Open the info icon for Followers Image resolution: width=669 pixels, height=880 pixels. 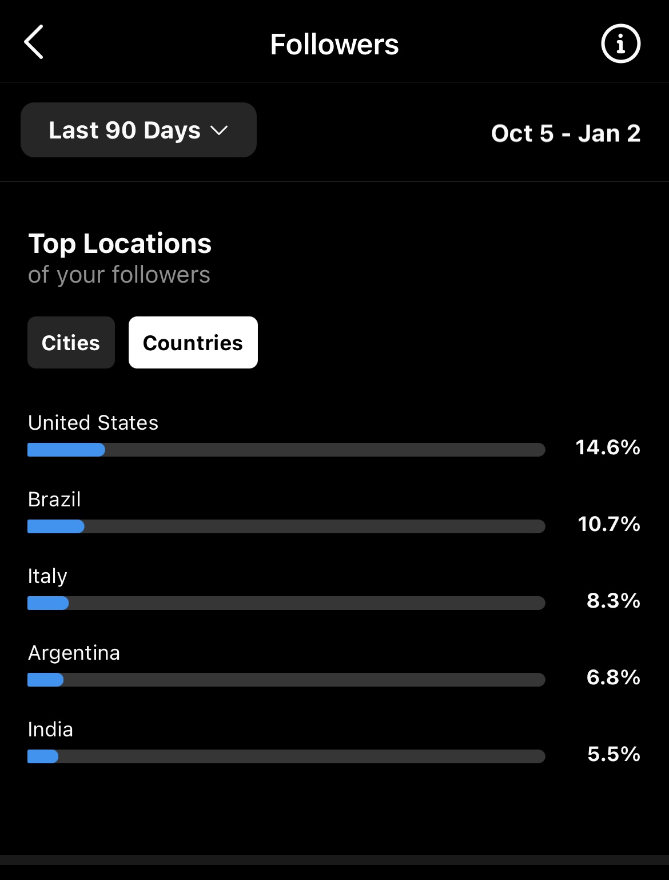(x=620, y=43)
